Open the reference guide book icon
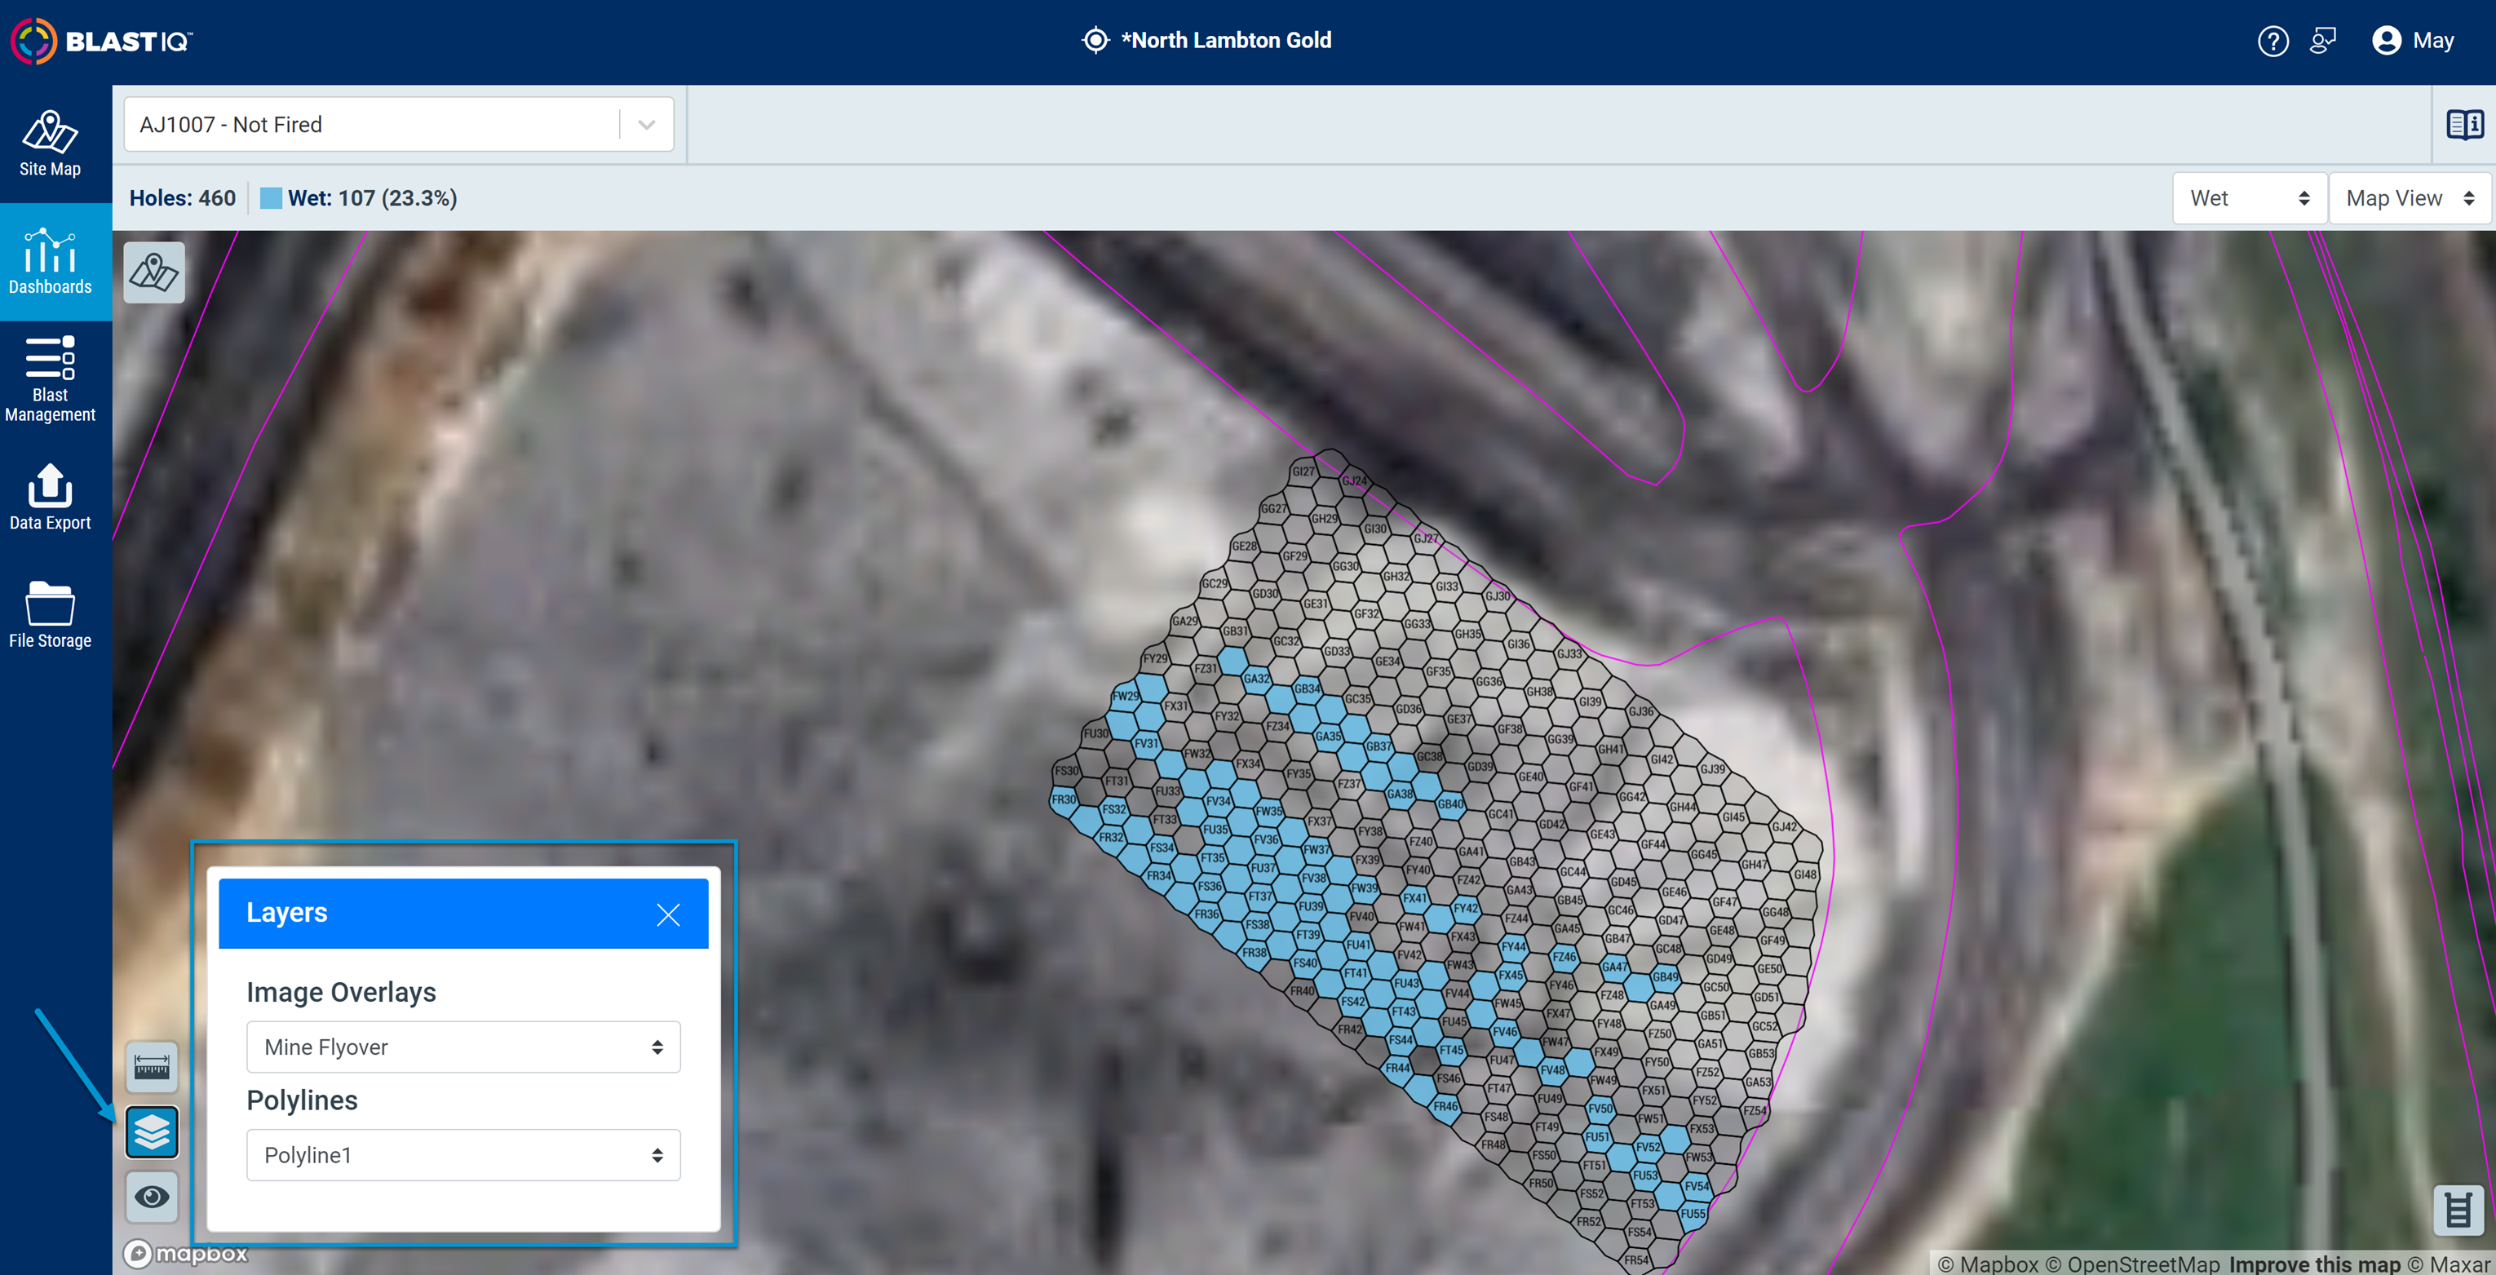The image size is (2496, 1275). coord(2465,125)
